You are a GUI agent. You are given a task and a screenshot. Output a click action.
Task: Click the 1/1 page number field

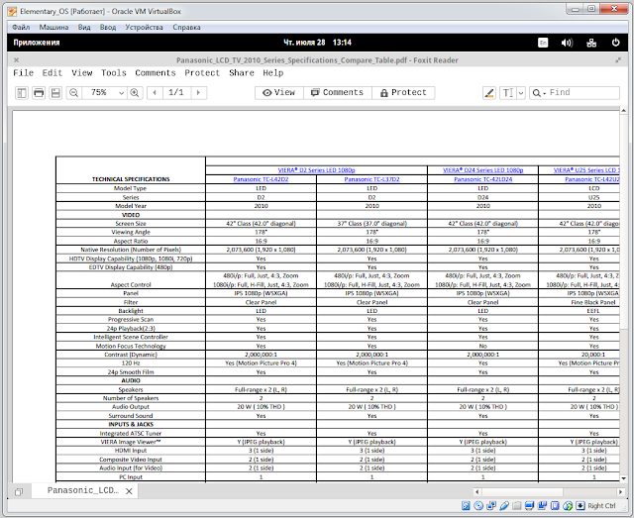(176, 92)
